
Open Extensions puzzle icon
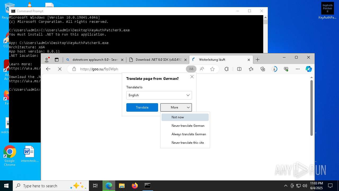pos(226,69)
